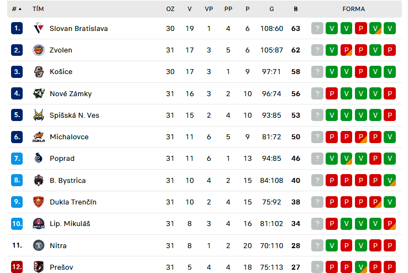The image size is (408, 273).
Task: Click the Dukla Trenčín team logo
Action: (x=39, y=202)
